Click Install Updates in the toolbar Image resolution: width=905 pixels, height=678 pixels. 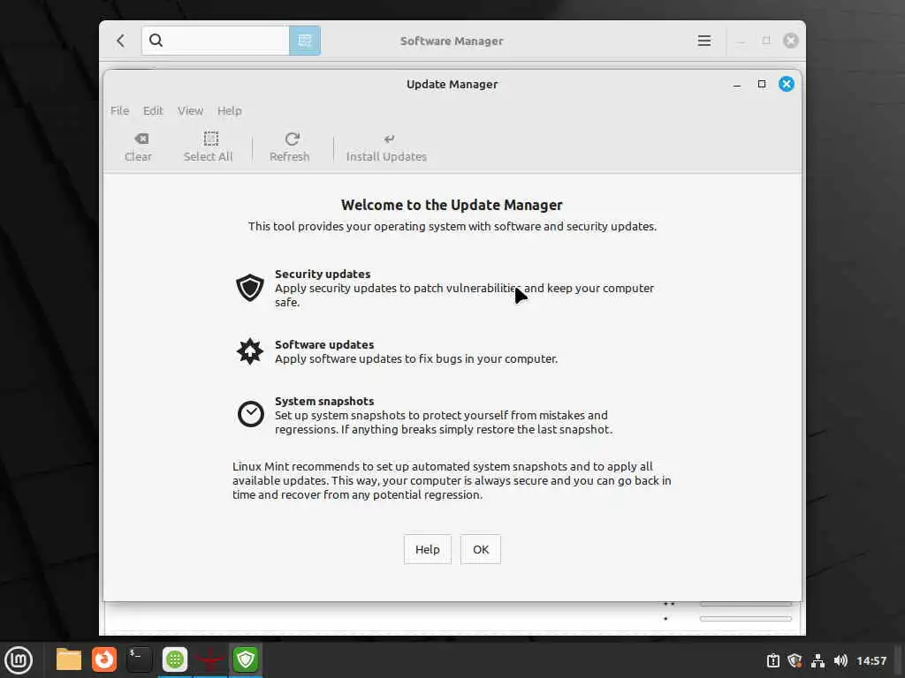click(x=386, y=147)
